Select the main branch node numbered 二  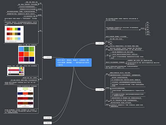[x=100, y=89]
